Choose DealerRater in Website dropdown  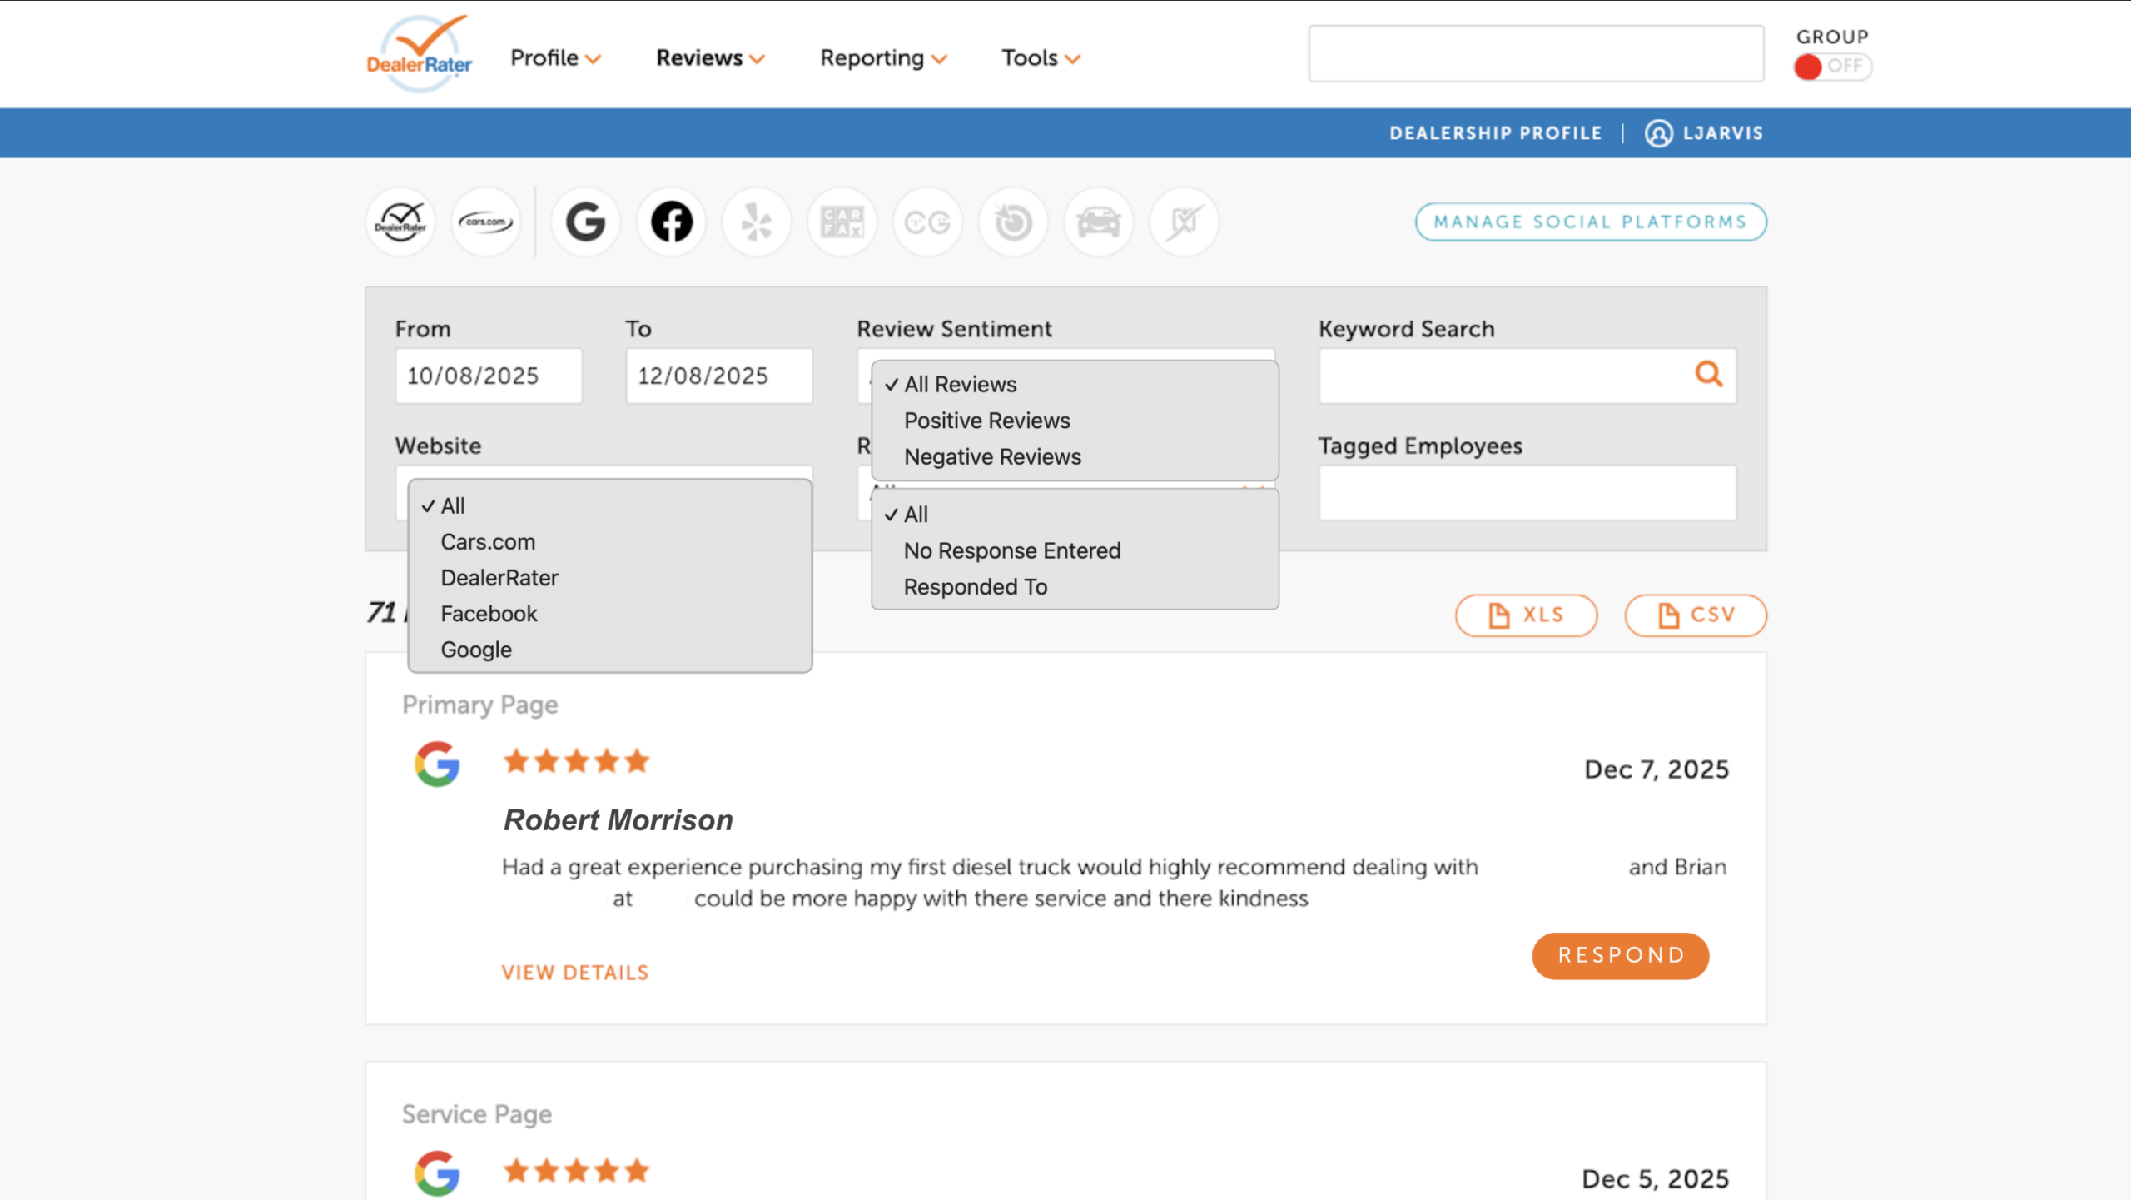coord(610,578)
